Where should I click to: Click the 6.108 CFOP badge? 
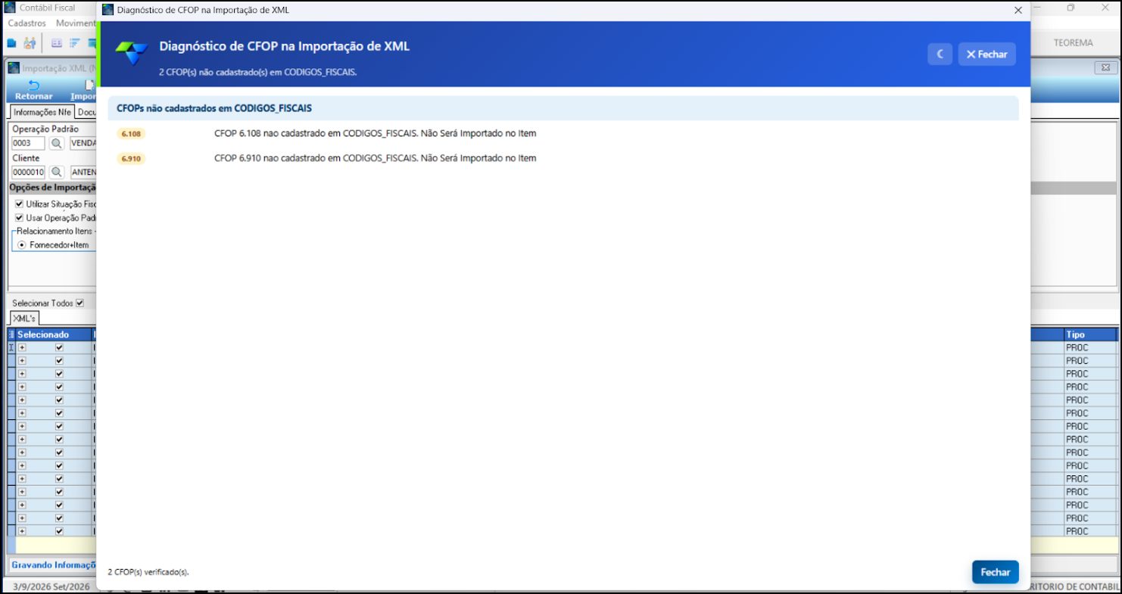[131, 134]
